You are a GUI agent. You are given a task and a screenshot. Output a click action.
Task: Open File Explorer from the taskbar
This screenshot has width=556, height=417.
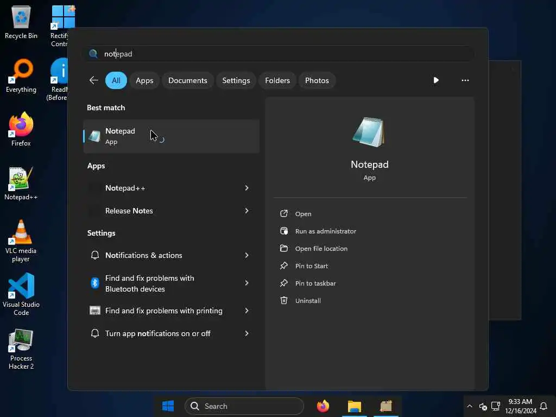[354, 406]
